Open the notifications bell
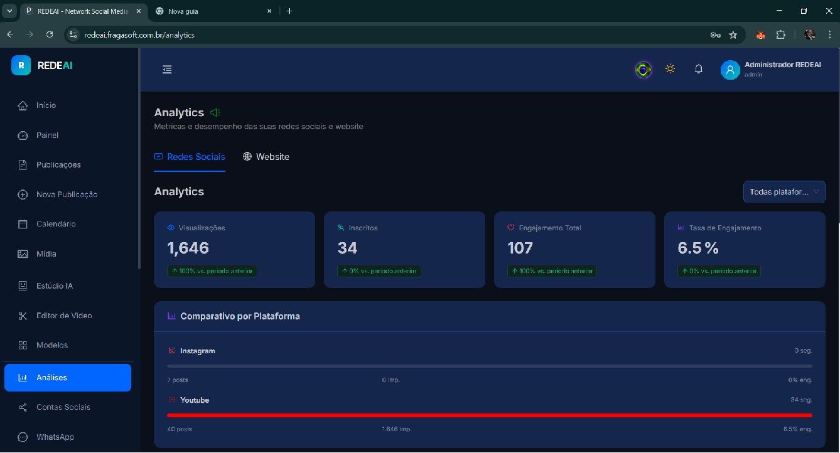Screen dimensions: 840x453 coord(698,70)
